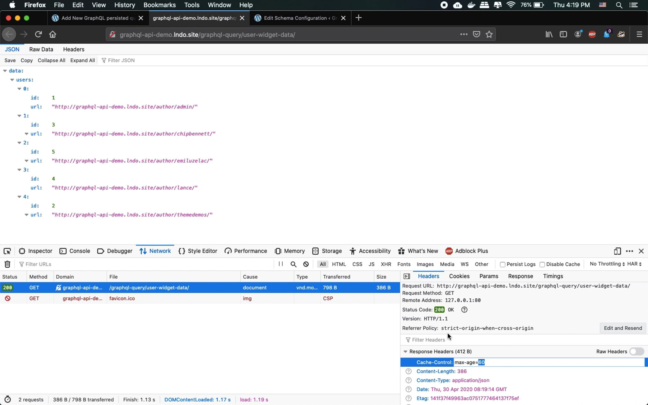Image resolution: width=648 pixels, height=405 pixels.
Task: Open request blocking icon
Action: tap(306, 264)
